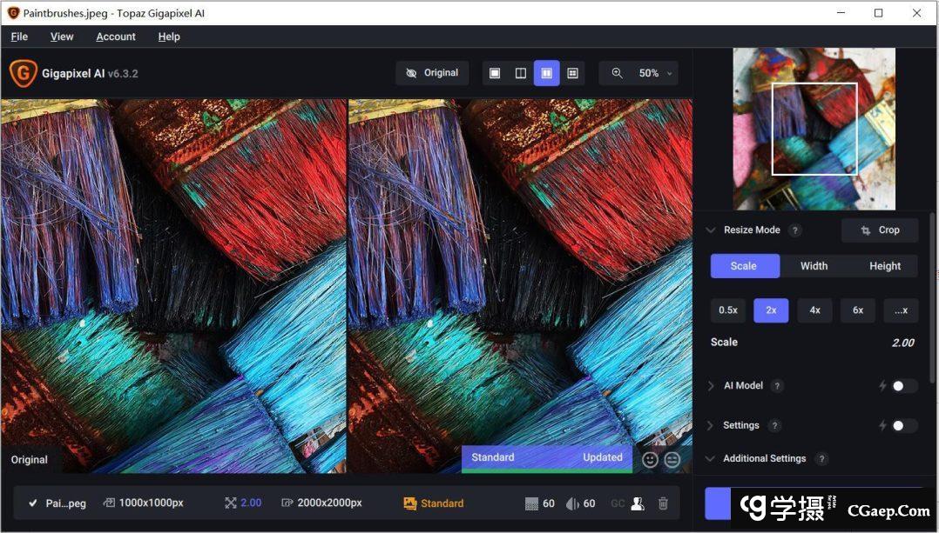939x533 pixels.
Task: Switch to the Width resize tab
Action: [814, 266]
